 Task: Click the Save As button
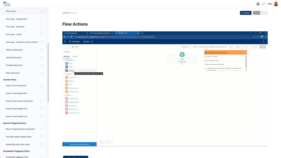pyautogui.click(x=255, y=47)
